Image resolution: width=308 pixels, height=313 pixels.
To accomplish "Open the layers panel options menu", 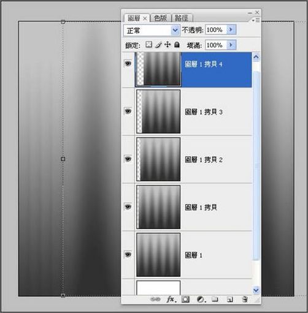I will (256, 20).
